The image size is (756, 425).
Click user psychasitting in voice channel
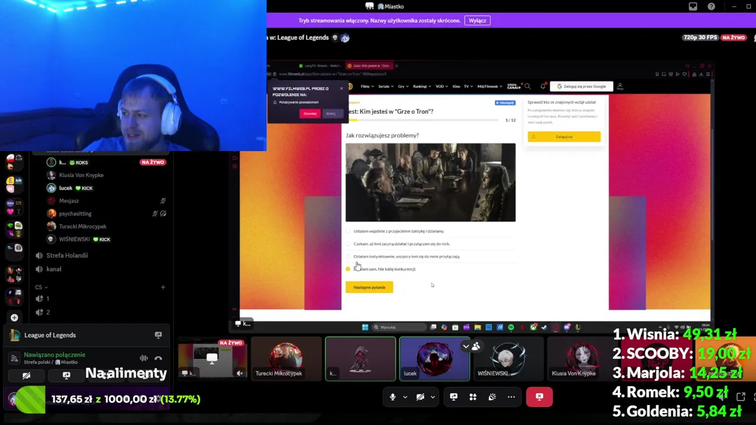click(75, 214)
